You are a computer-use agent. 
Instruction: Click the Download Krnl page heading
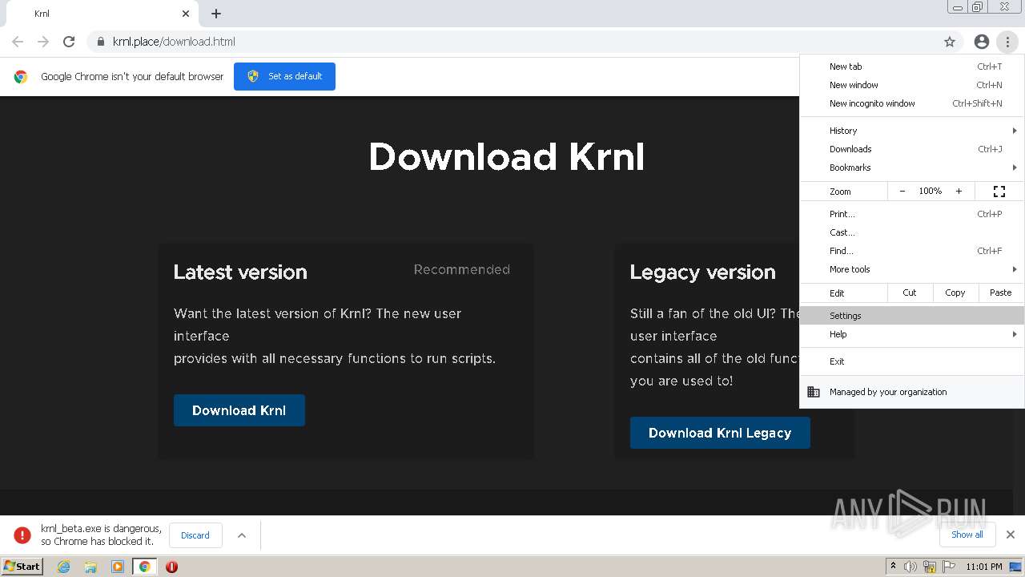506,157
